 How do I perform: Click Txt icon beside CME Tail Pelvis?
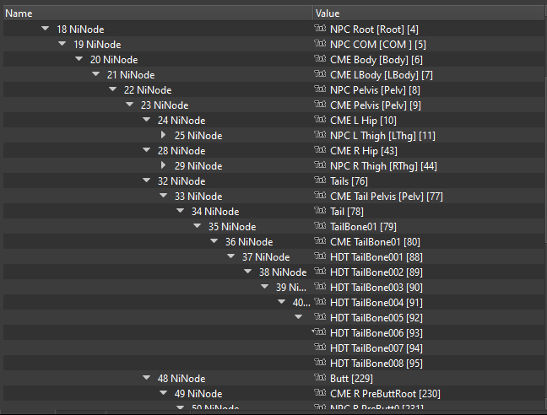tap(320, 196)
